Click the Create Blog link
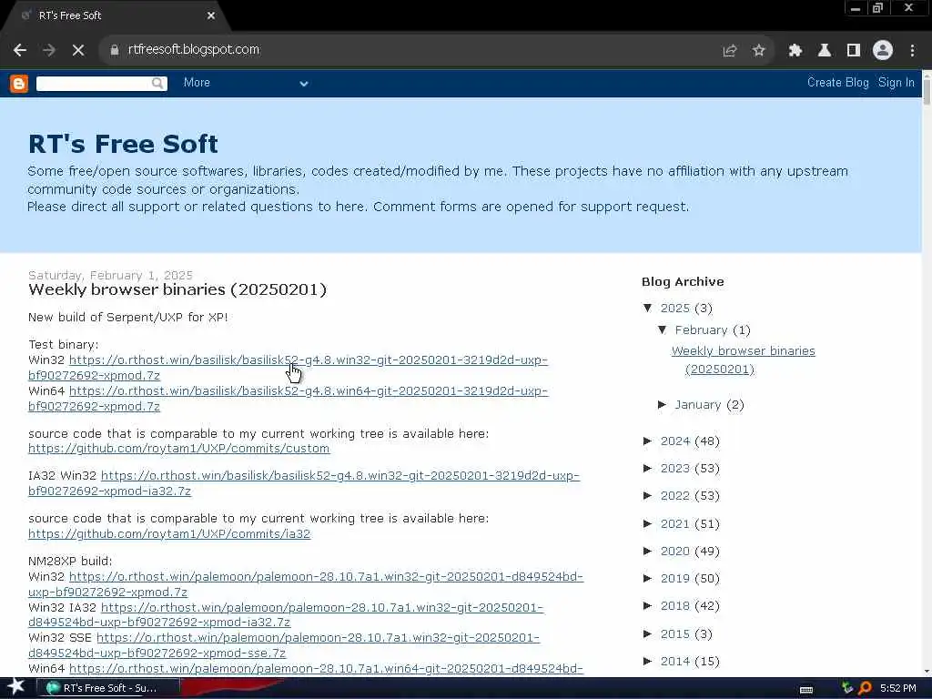 pyautogui.click(x=837, y=83)
